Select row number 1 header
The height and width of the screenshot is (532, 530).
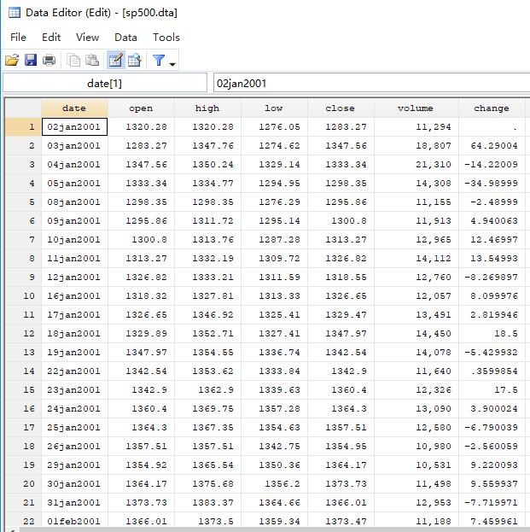pyautogui.click(x=23, y=127)
